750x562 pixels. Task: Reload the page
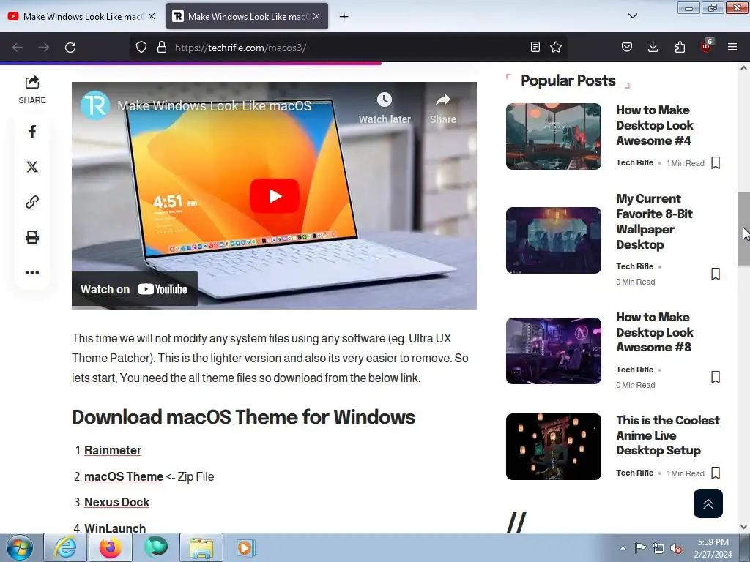(x=70, y=48)
